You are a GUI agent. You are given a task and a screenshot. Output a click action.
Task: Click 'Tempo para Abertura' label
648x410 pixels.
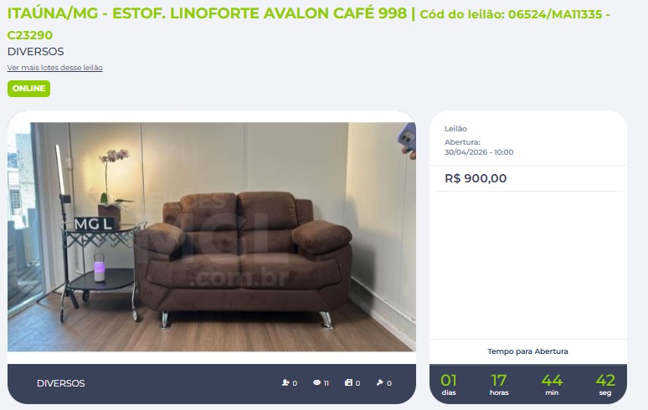(527, 351)
